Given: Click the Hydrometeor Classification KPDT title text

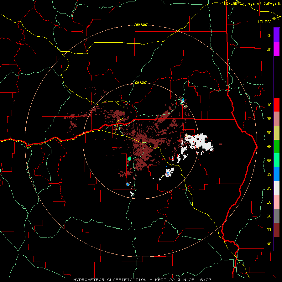Looking at the screenshot, I should (x=142, y=280).
